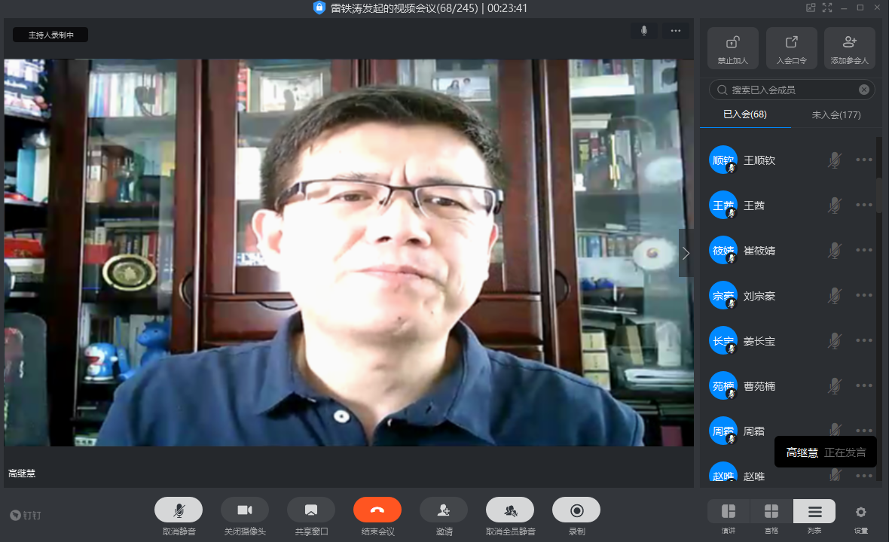
Task: Click the 搜索已入会成员 search field
Action: (x=791, y=90)
